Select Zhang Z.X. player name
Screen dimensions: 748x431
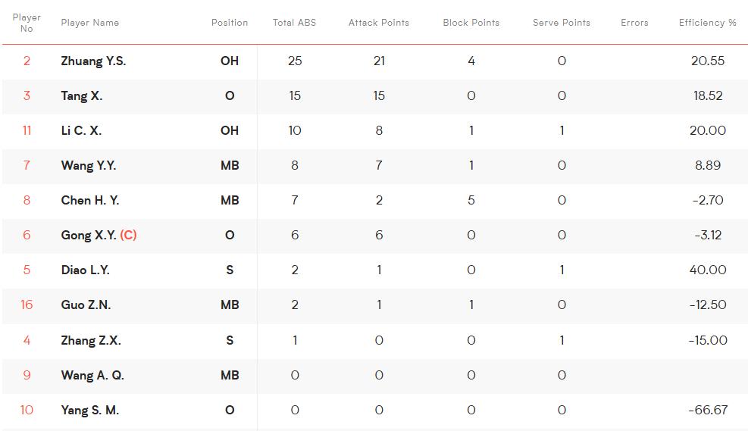click(x=91, y=340)
